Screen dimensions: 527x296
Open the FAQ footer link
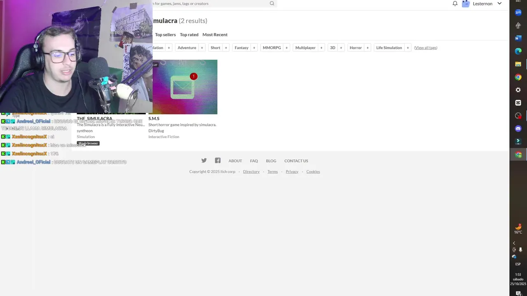(x=254, y=161)
